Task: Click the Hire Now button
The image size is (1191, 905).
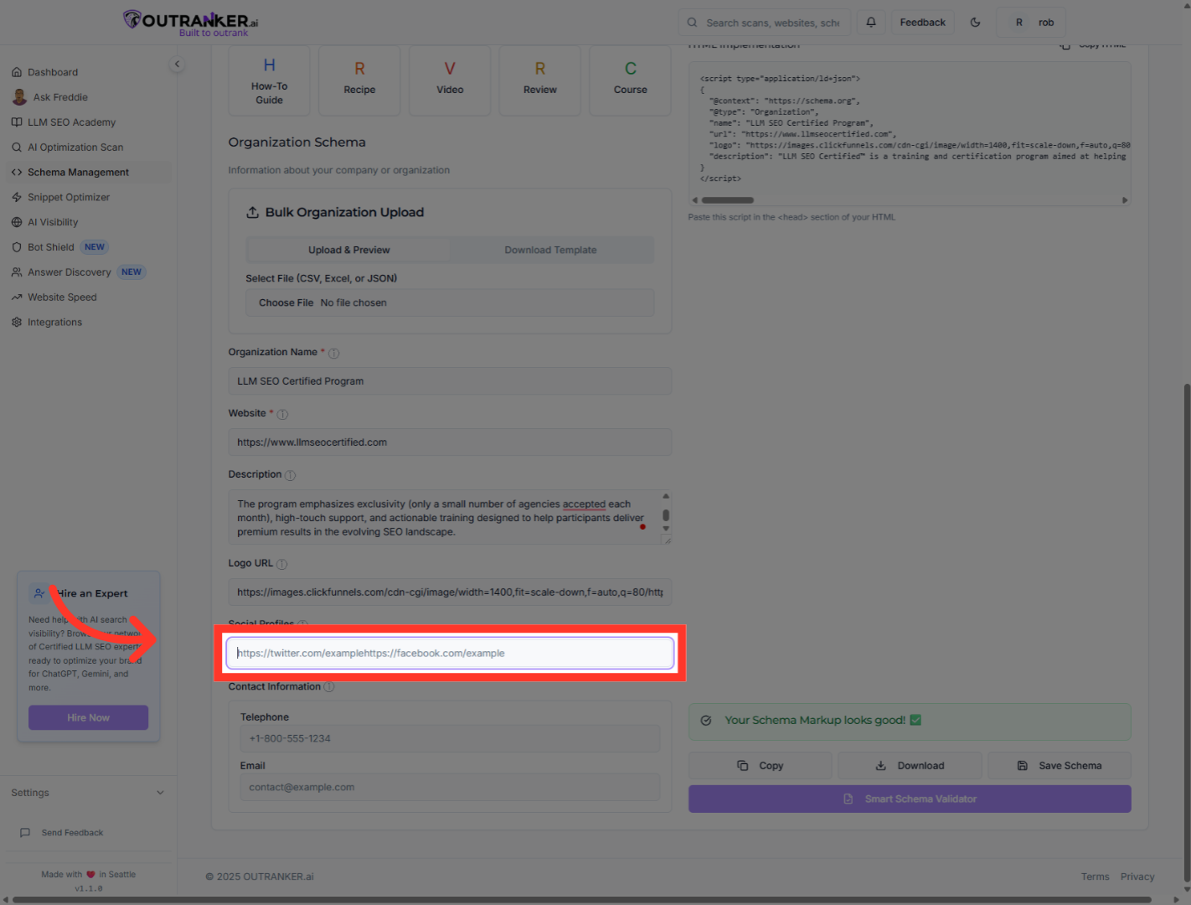Action: [x=88, y=718]
